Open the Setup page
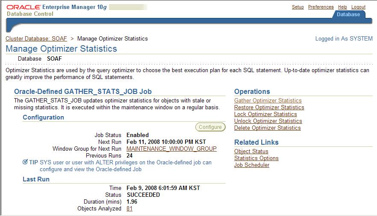This screenshot has height=216, width=377. coord(298,7)
